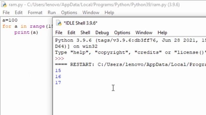Click the print(a) line in the editor
The image size is (206, 115).
pos(26,33)
